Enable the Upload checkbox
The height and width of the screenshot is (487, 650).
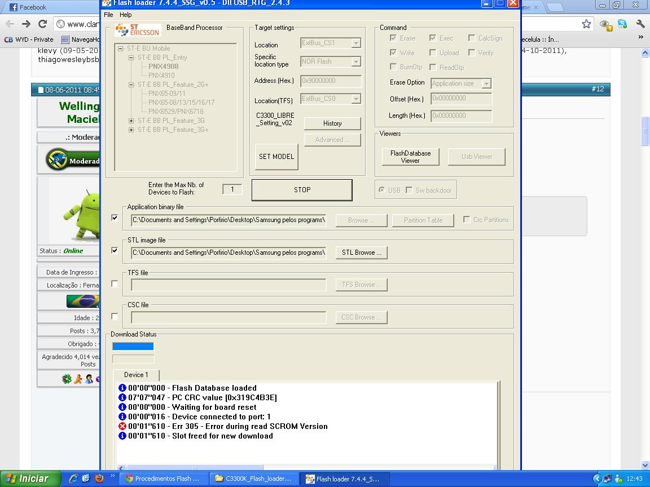[x=432, y=52]
